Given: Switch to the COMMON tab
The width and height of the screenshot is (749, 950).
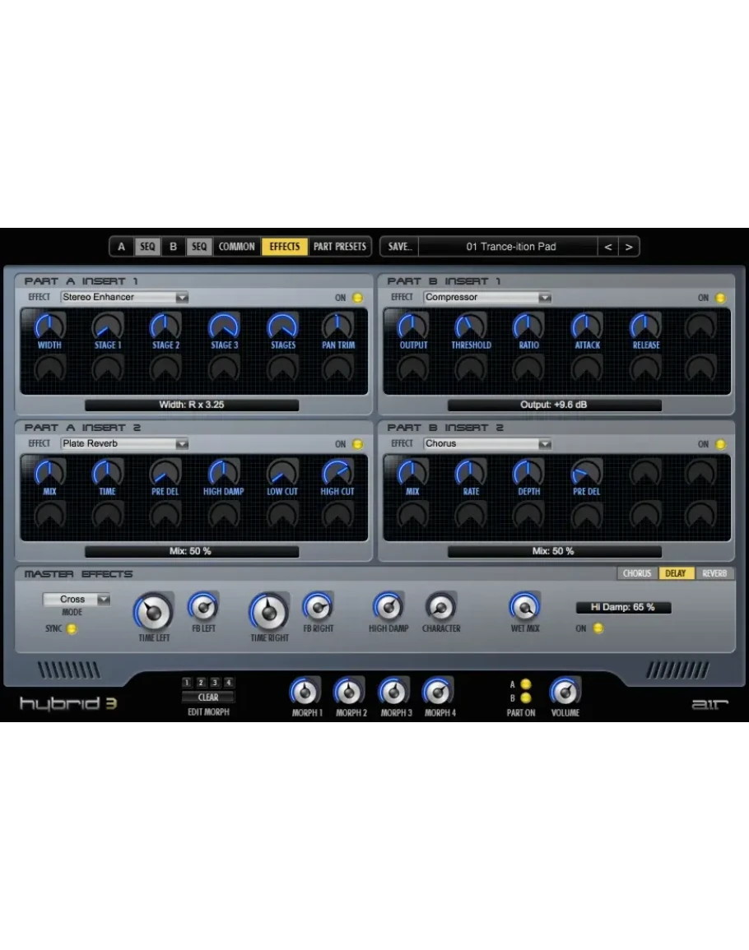Looking at the screenshot, I should tap(237, 247).
